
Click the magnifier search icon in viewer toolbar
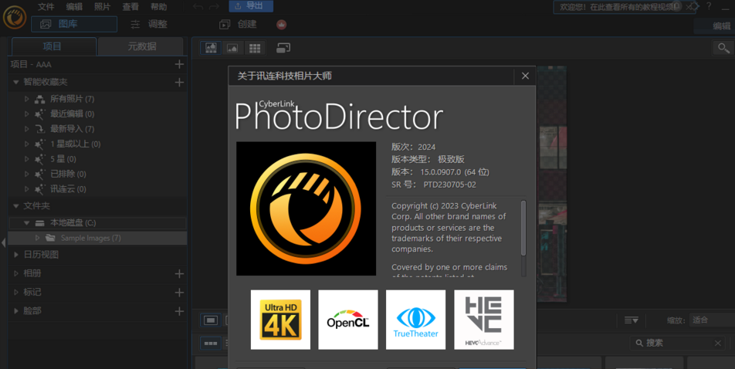point(723,48)
